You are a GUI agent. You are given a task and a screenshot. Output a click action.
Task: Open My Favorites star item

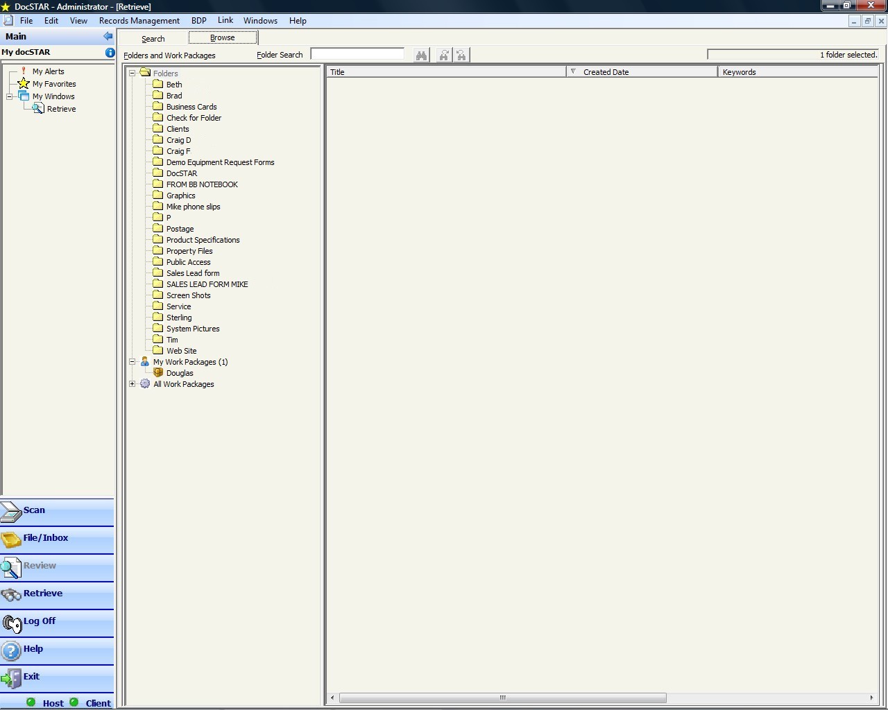[54, 84]
